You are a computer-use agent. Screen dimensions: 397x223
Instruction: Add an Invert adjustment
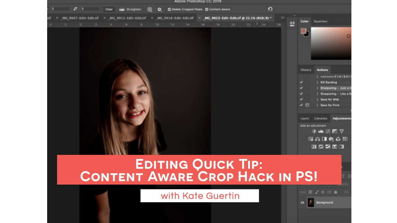(x=314, y=146)
